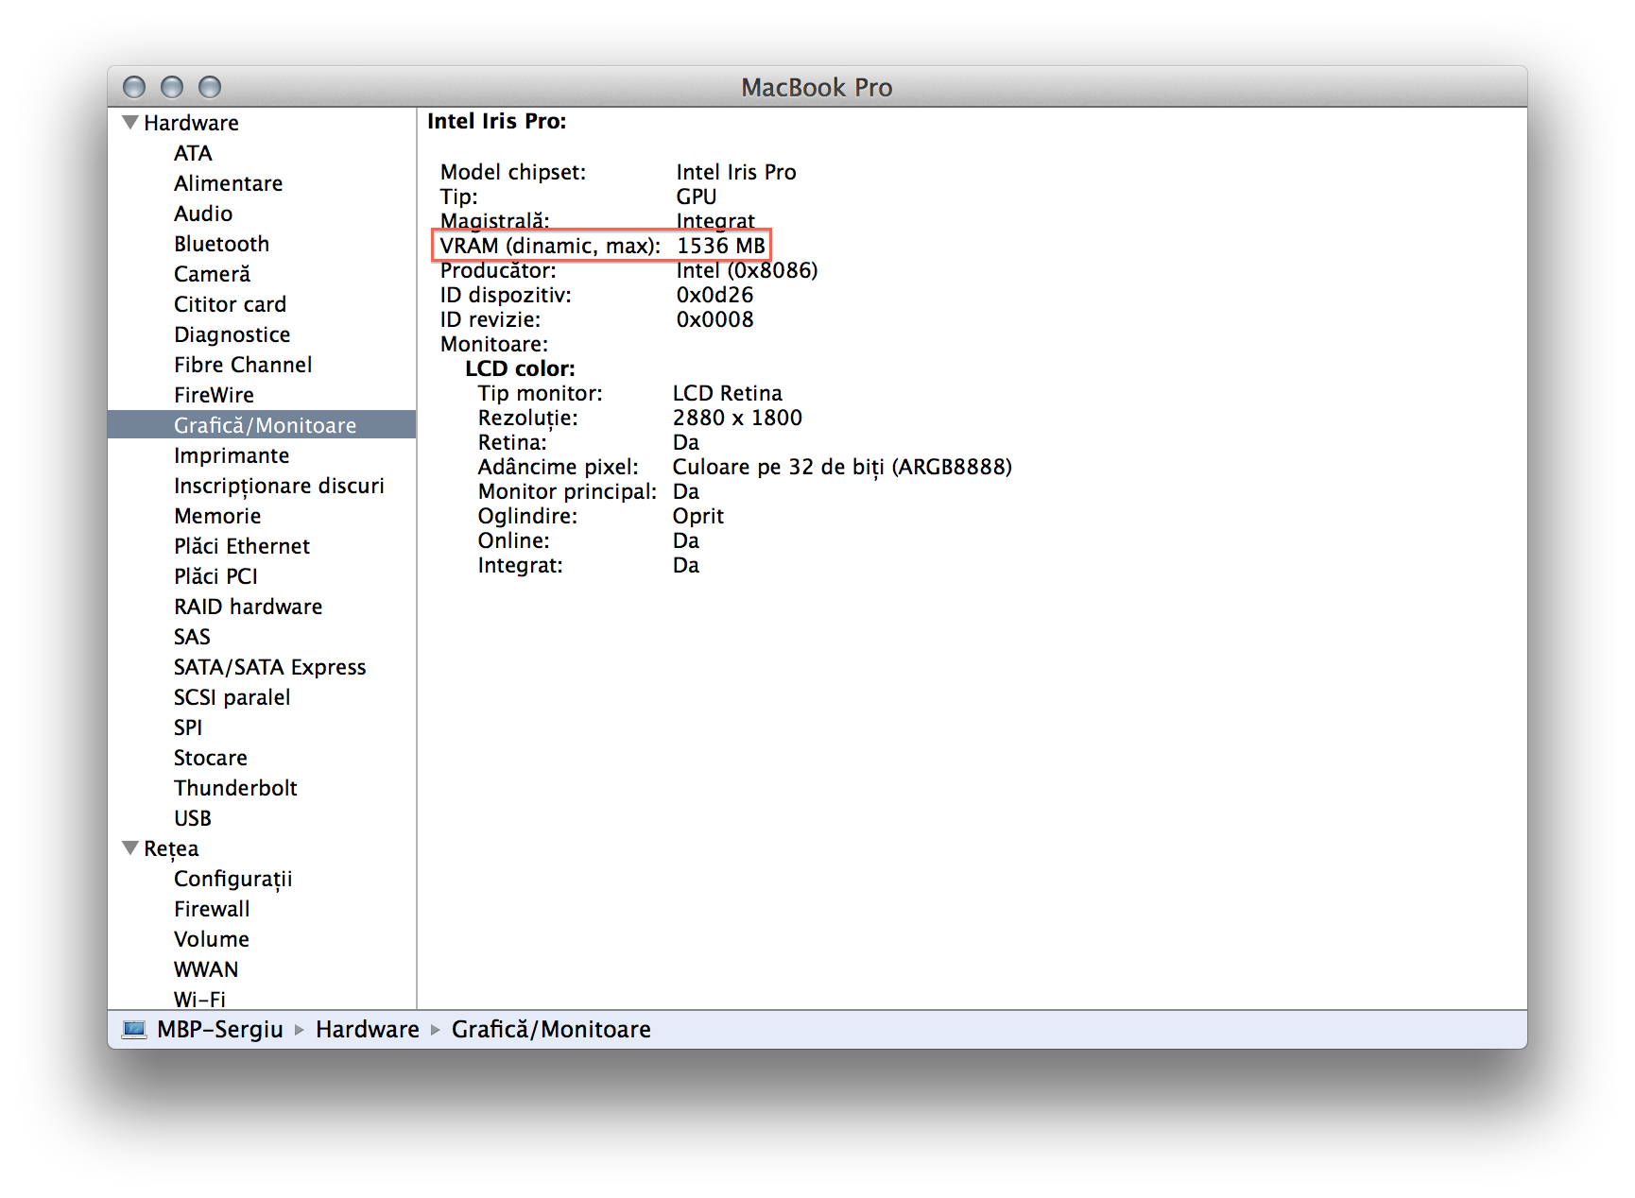This screenshot has width=1635, height=1198.
Task: Open Cititor card entry
Action: click(230, 304)
